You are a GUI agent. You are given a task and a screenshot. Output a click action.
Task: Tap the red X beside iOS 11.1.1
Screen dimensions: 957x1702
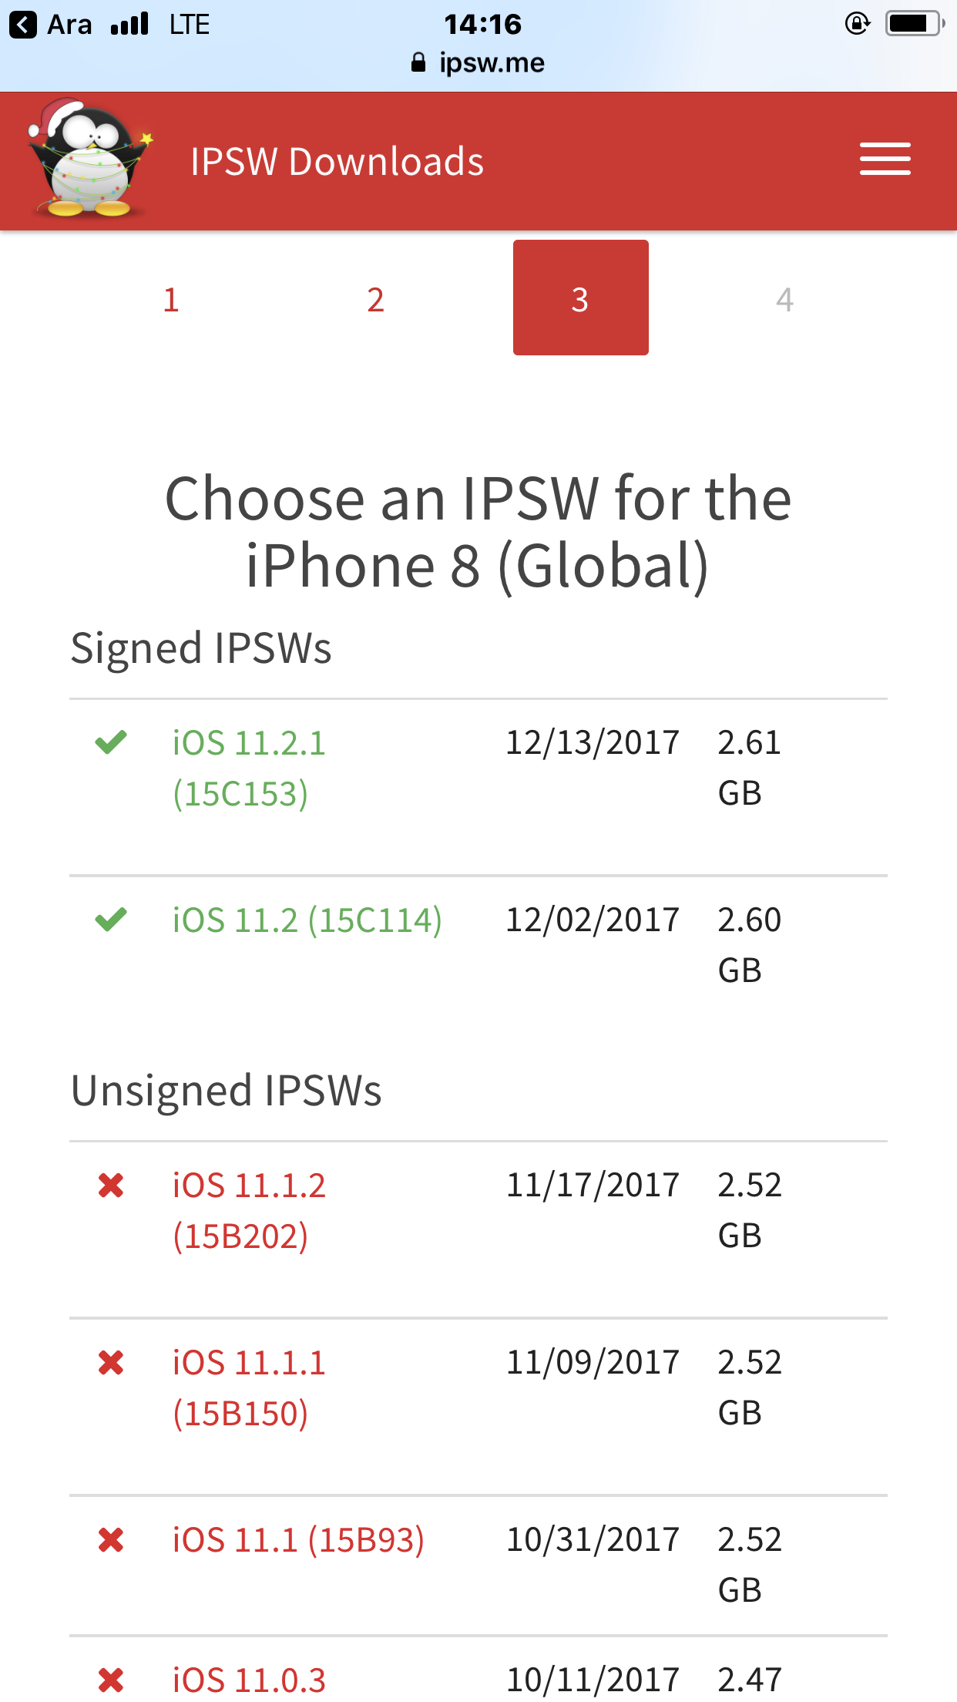[x=111, y=1362]
